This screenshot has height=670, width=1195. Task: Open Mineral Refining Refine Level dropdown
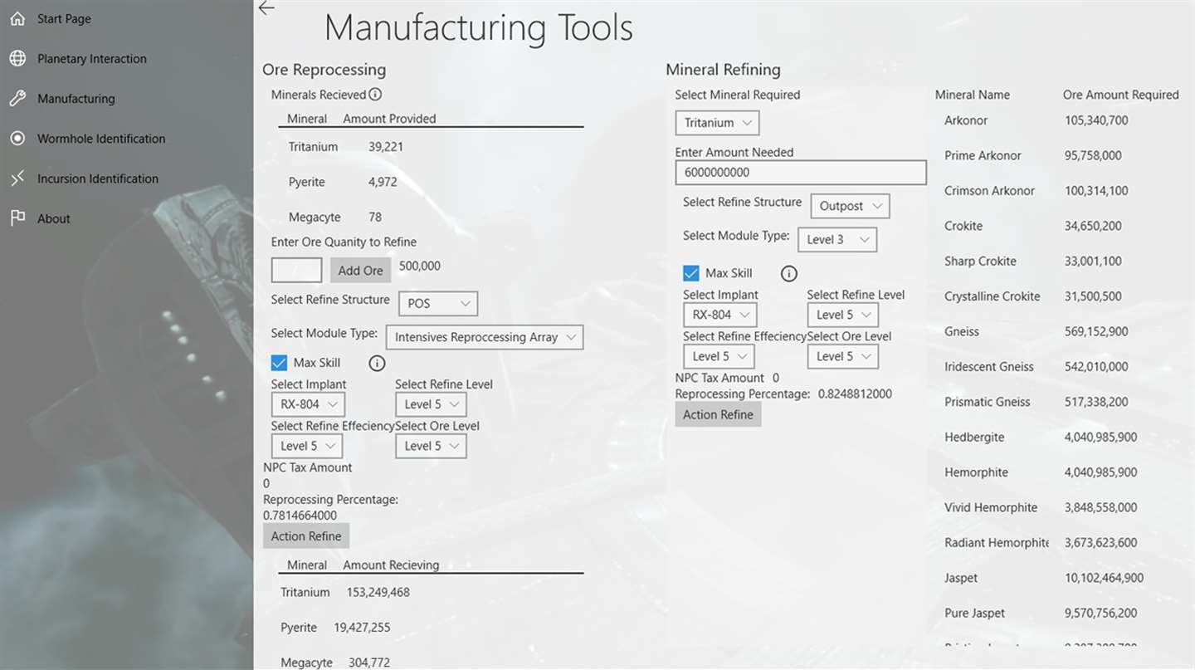point(842,315)
